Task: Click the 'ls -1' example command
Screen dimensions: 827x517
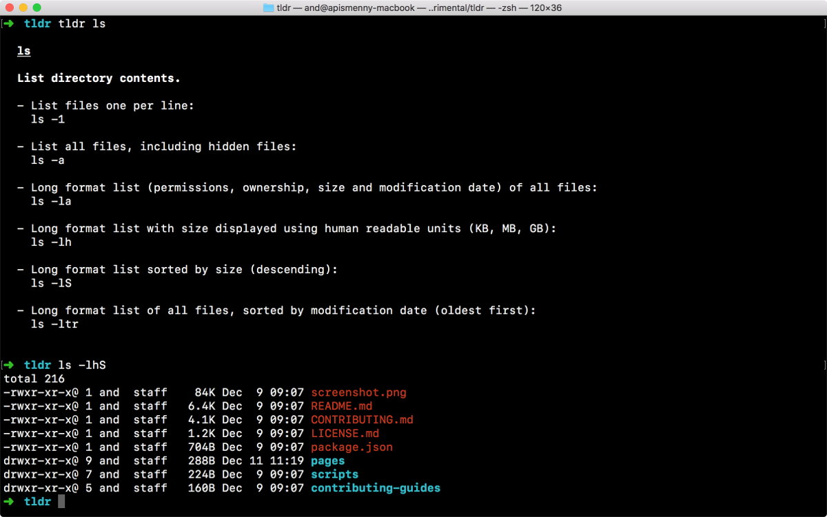Action: (48, 119)
